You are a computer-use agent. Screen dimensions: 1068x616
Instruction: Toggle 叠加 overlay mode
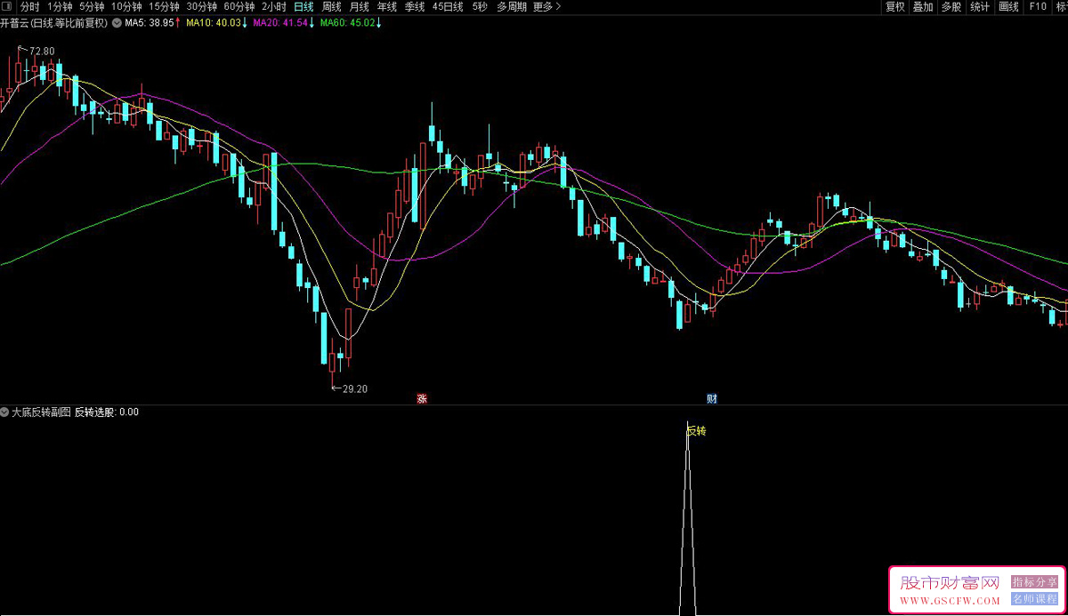[x=923, y=6]
